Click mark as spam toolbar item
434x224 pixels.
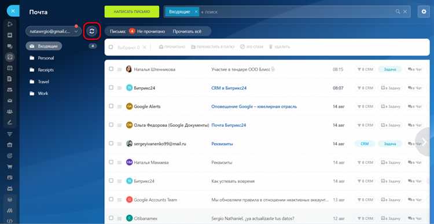click(251, 47)
